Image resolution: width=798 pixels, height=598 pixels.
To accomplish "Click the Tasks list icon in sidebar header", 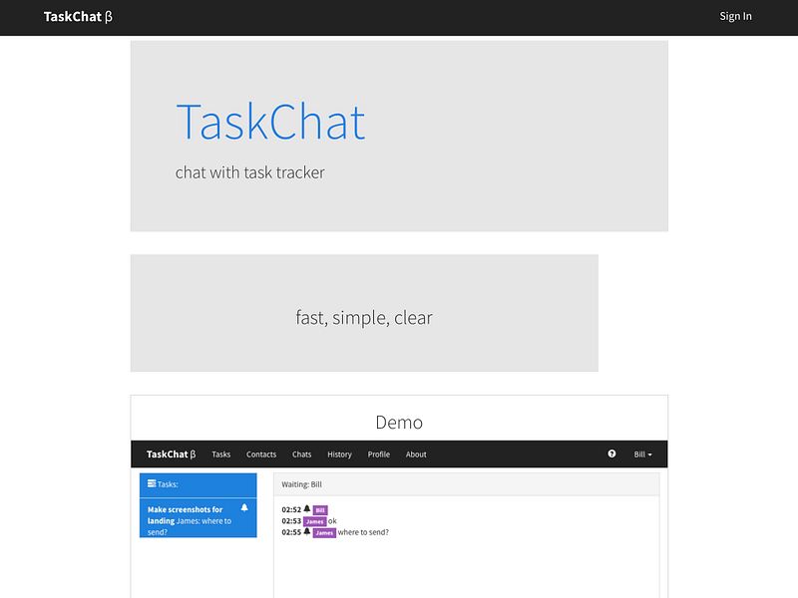I will pos(152,483).
